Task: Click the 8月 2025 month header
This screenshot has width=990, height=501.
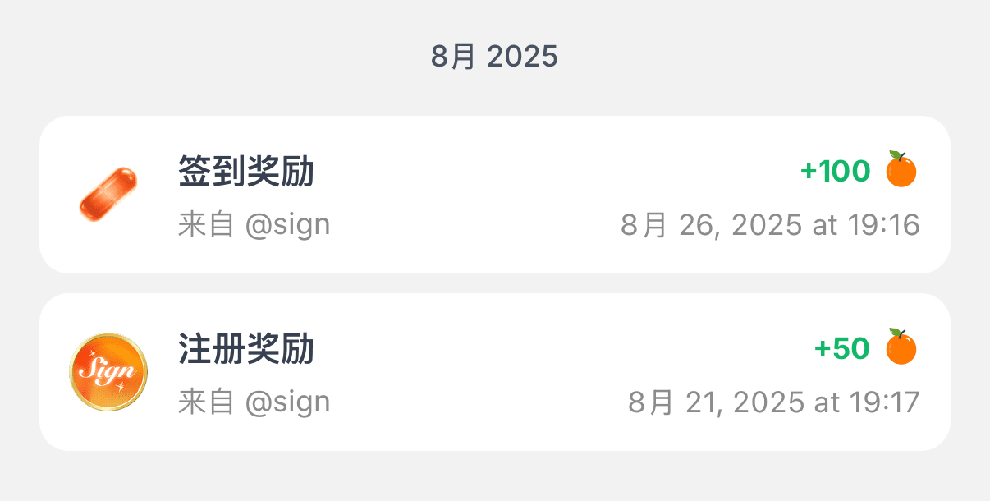Action: (495, 57)
